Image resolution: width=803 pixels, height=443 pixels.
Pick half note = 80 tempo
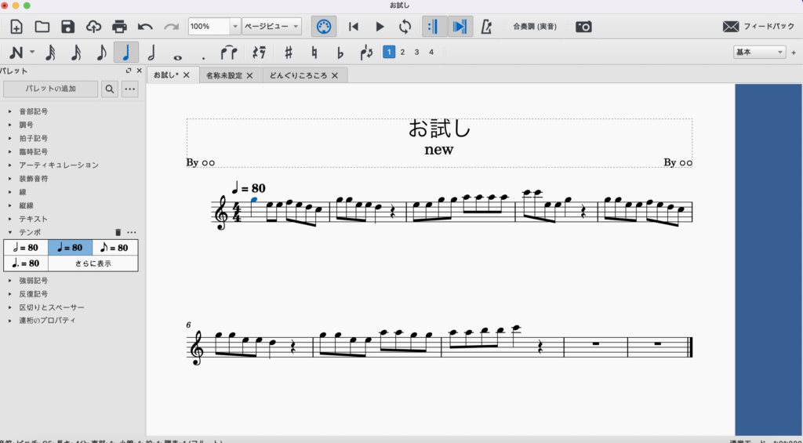26,248
